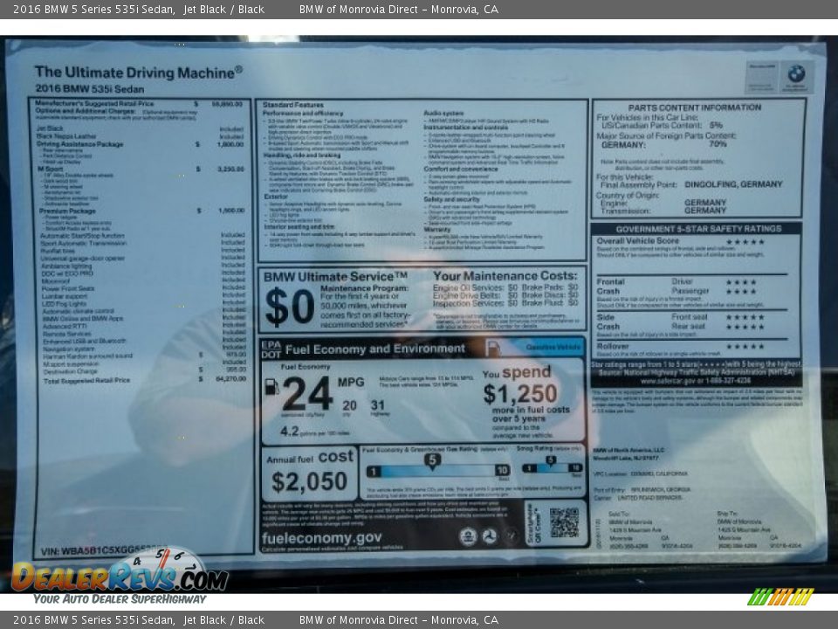Click the BMW roundel logo

click(796, 75)
